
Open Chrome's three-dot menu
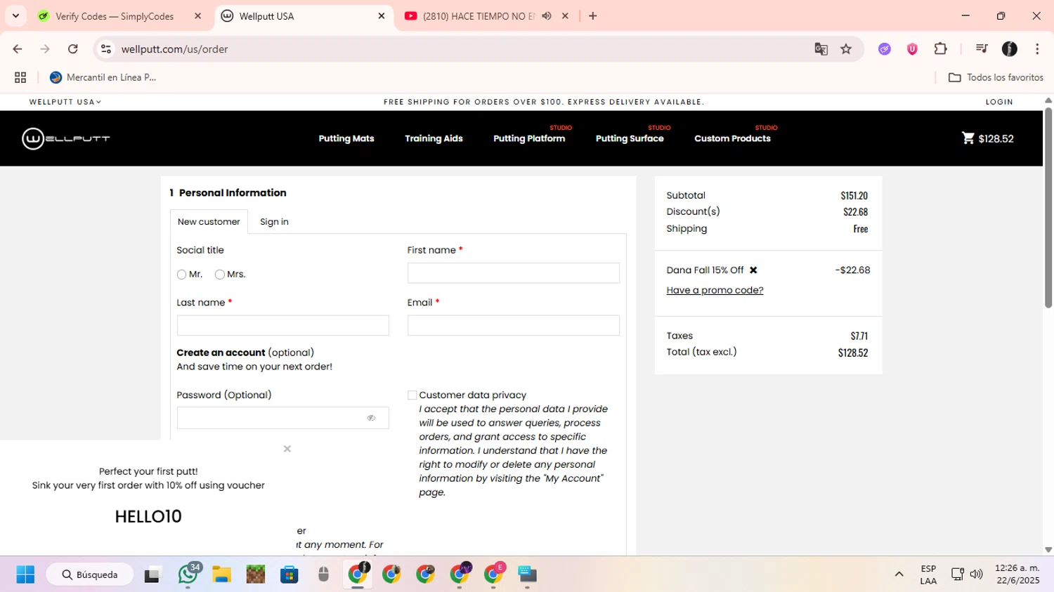(1037, 49)
